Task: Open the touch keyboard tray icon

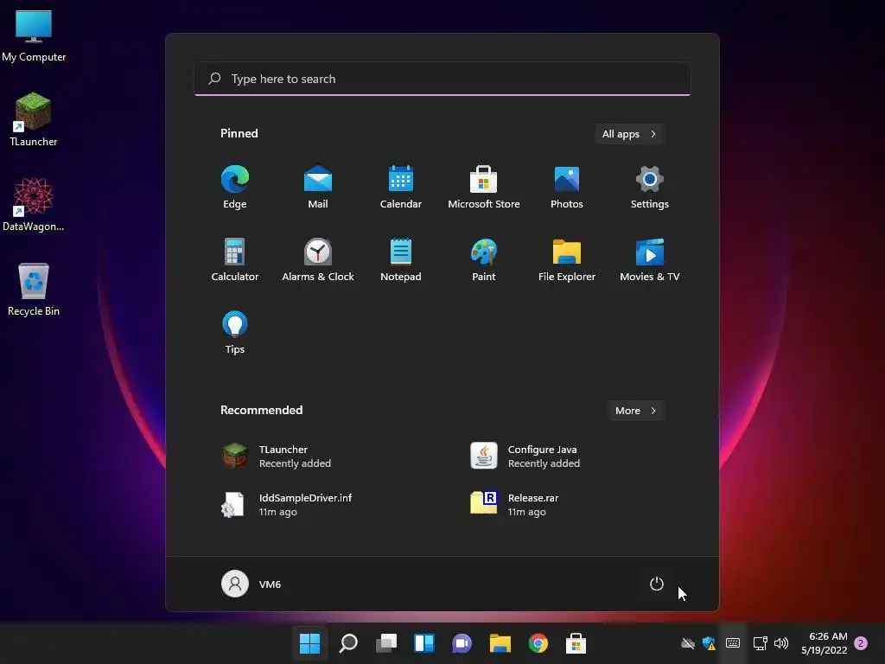Action: pyautogui.click(x=733, y=643)
